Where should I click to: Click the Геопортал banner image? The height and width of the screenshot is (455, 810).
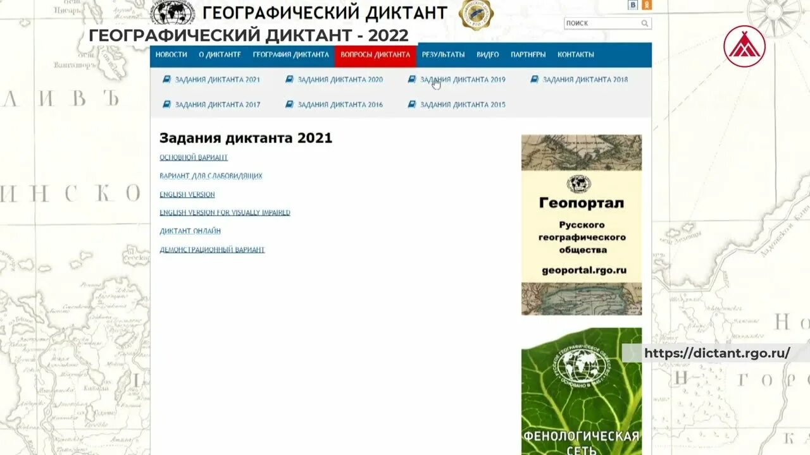pos(582,225)
